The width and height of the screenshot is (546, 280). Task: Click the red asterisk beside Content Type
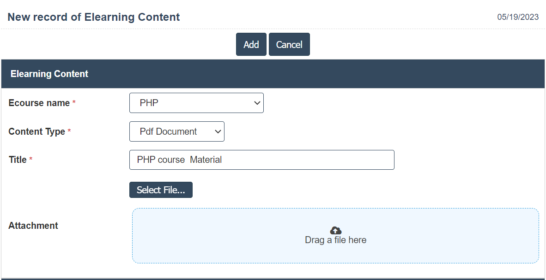tap(69, 131)
